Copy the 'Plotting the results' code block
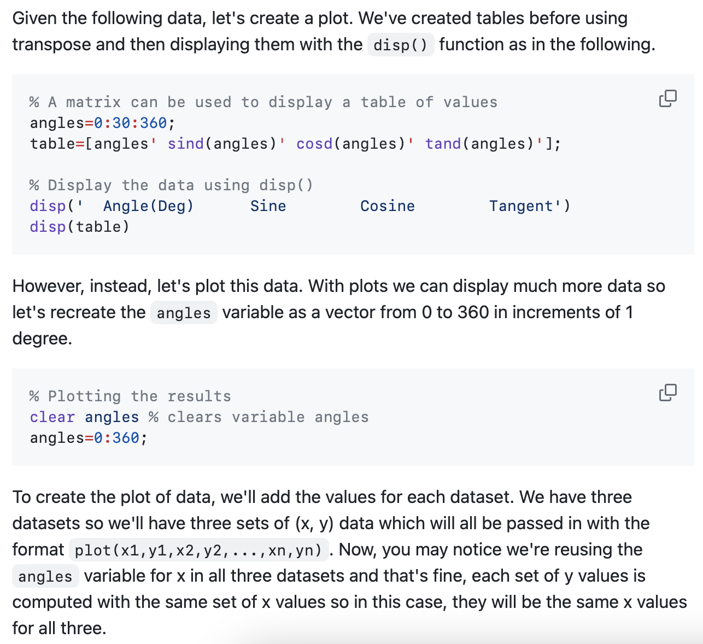This screenshot has width=703, height=644. coord(667,393)
